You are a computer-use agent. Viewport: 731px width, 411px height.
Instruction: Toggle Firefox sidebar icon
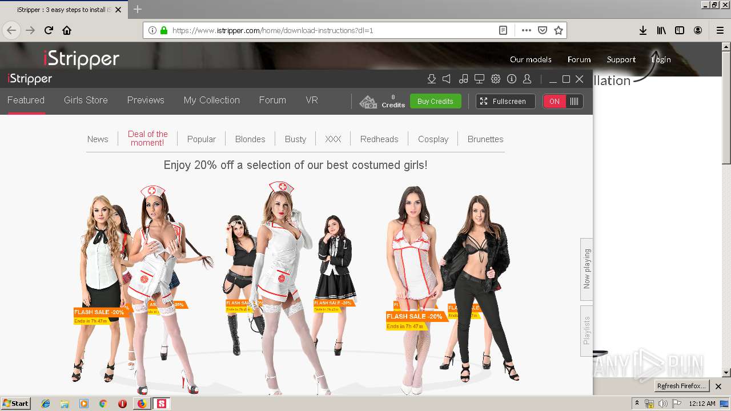pos(680,30)
